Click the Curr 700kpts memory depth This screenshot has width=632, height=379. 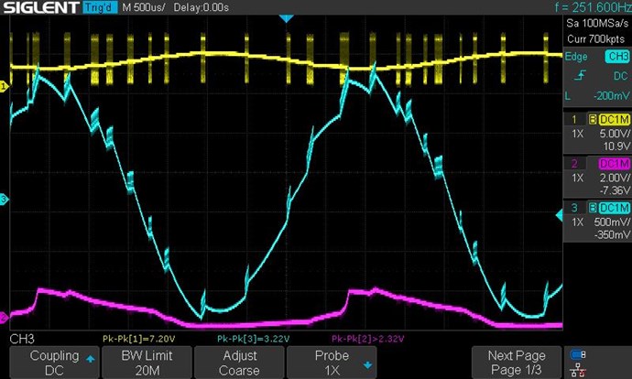pos(595,39)
